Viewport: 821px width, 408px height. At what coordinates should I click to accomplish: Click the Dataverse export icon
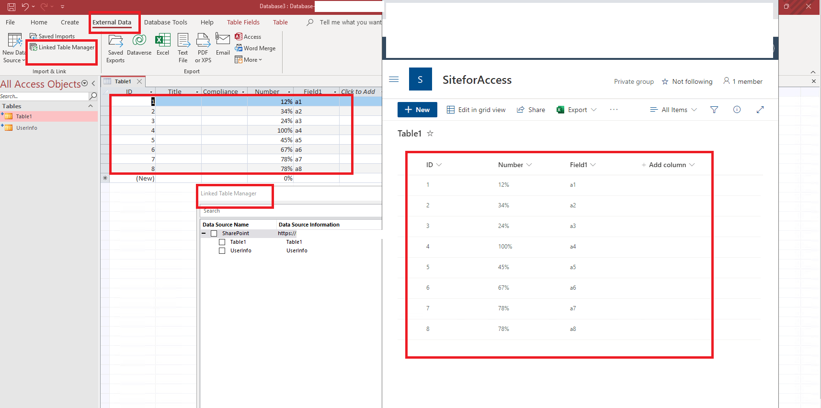tap(139, 40)
